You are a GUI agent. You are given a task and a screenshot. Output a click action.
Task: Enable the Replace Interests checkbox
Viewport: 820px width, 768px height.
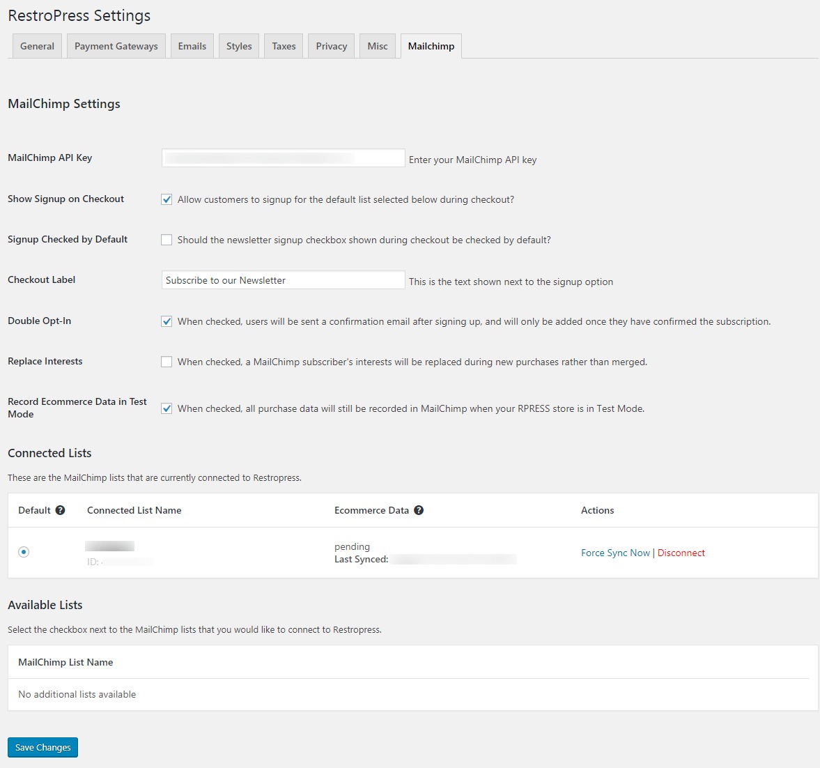pyautogui.click(x=167, y=362)
